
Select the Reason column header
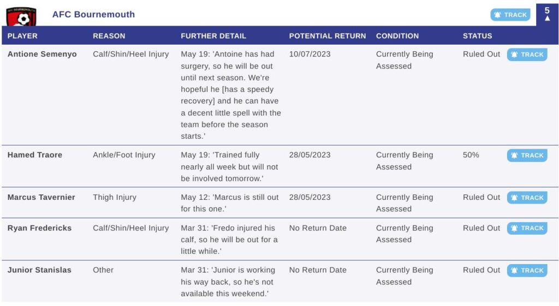pos(109,36)
